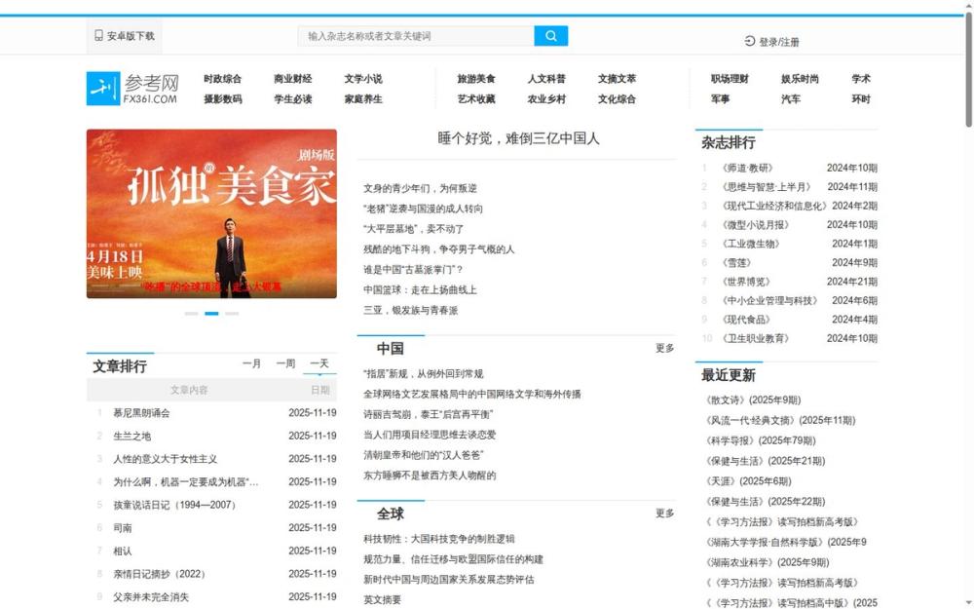Open ranked article 父亲并未完全消失
Screen dimensions: 974x609
151,596
